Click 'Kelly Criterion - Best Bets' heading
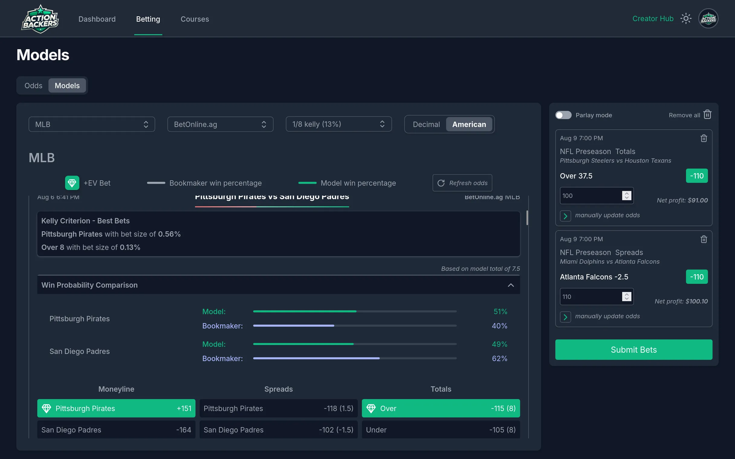This screenshot has width=735, height=459. coord(85,221)
